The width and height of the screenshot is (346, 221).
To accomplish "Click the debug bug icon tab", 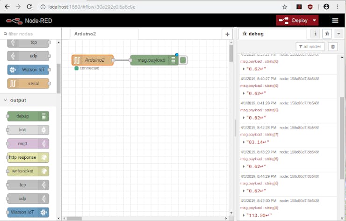I will pyautogui.click(x=327, y=34).
